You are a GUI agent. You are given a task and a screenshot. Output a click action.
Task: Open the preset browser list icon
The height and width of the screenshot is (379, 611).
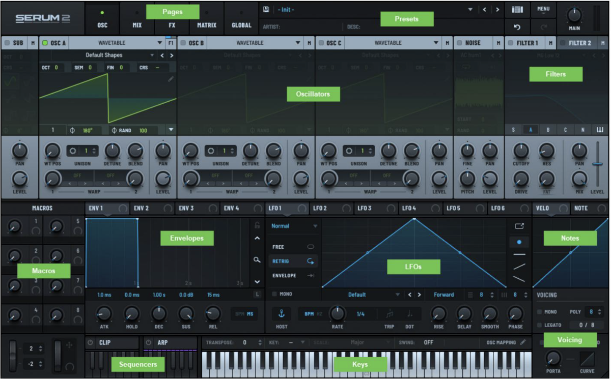[x=517, y=10]
